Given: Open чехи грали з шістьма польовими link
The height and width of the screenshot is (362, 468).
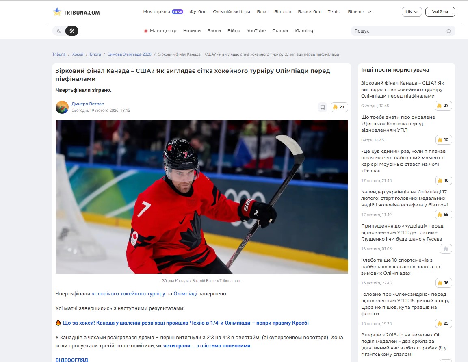Looking at the screenshot, I should [x=208, y=346].
